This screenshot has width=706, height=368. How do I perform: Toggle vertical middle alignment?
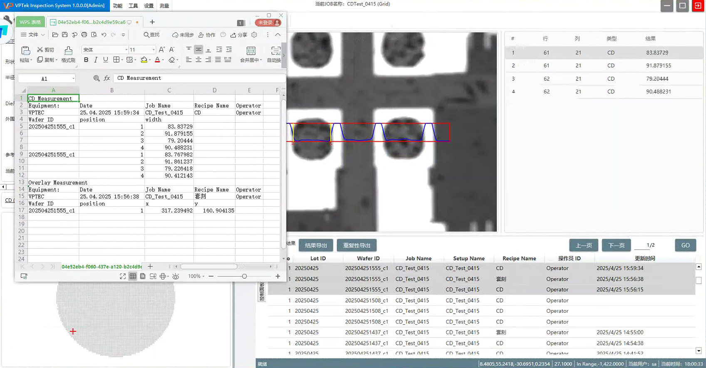pyautogui.click(x=198, y=49)
